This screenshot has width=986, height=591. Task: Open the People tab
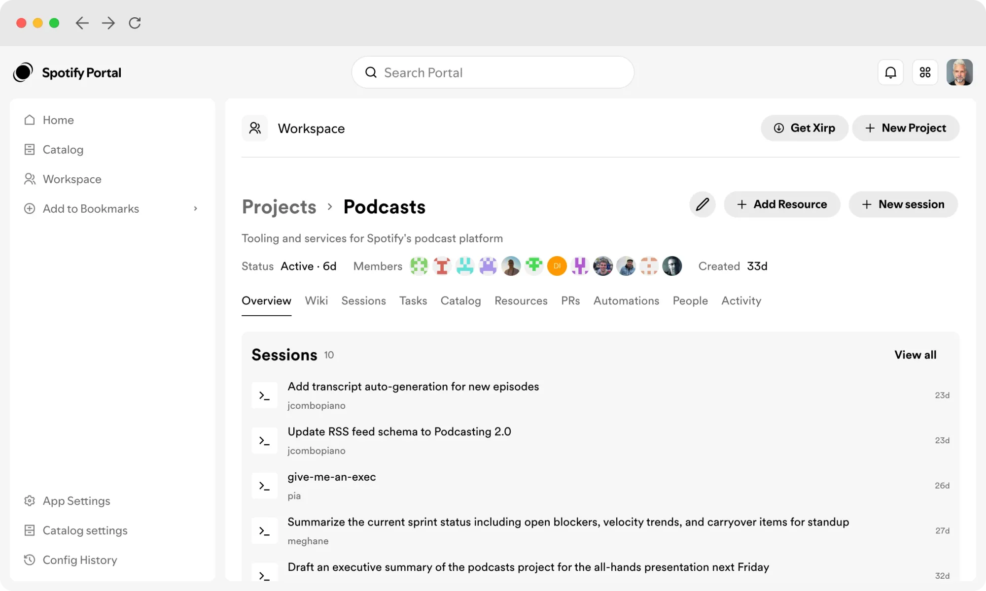click(690, 300)
